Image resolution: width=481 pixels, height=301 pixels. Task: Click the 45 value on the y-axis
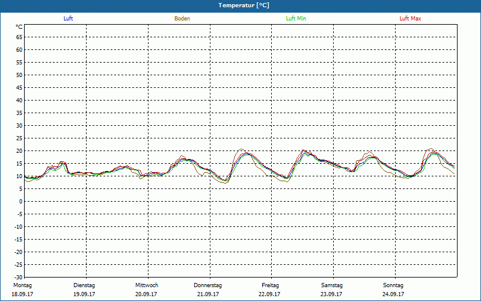click(19, 87)
